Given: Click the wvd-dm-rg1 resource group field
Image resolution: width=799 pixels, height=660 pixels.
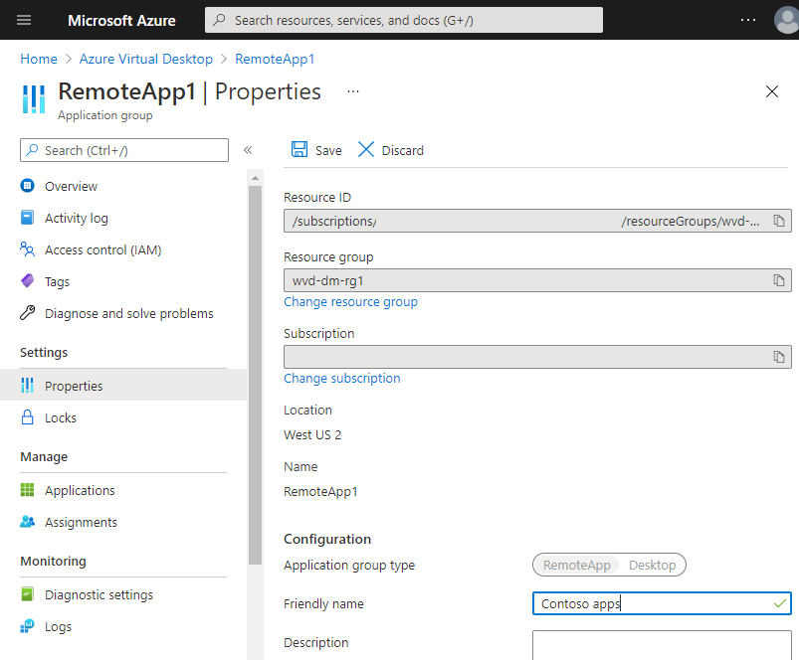Looking at the screenshot, I should (x=537, y=280).
